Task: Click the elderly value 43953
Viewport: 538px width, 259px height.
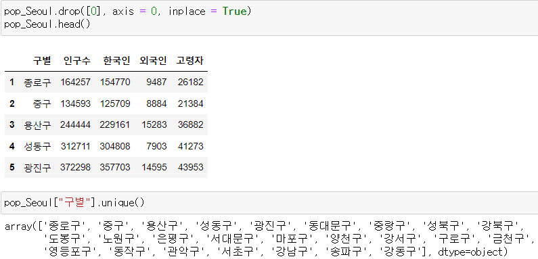Action: 191,168
